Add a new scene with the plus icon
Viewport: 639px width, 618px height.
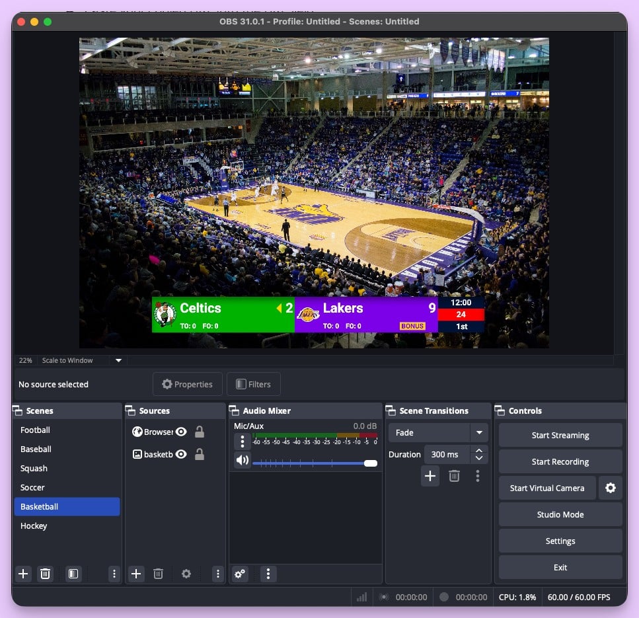point(23,574)
